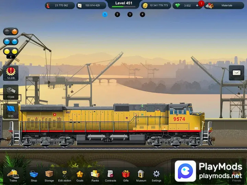Screen dimensions: 247x185
Task: Select Edit station tool
Action: (x=64, y=175)
